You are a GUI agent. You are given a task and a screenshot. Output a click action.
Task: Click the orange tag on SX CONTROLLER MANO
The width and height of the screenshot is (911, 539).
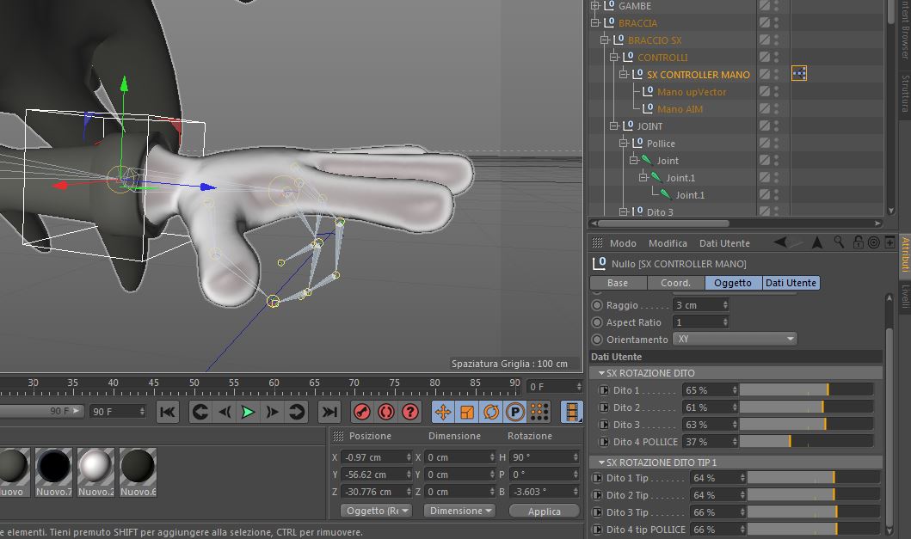click(x=799, y=74)
